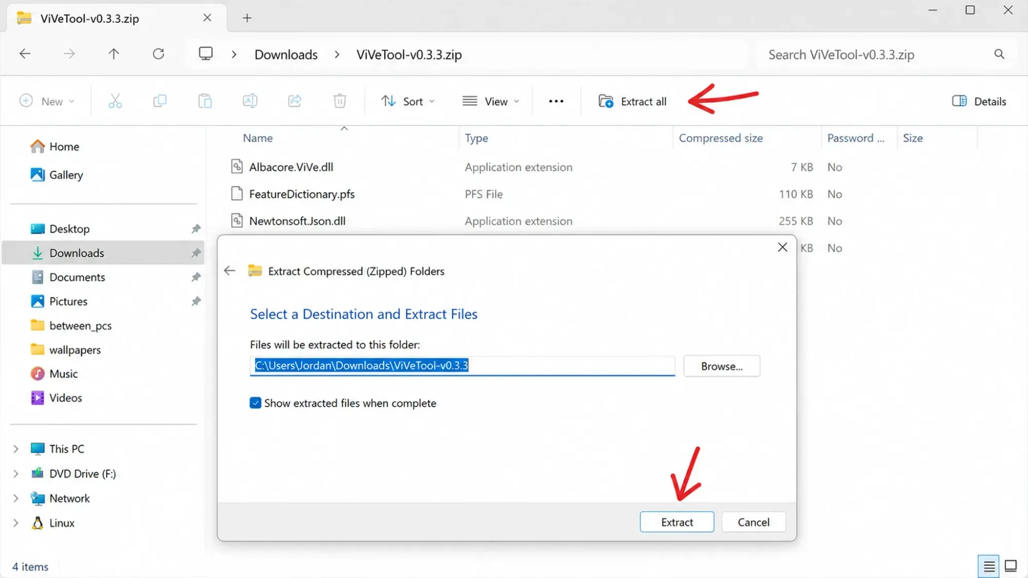Image resolution: width=1028 pixels, height=578 pixels.
Task: Click the Cut scissors icon in toolbar
Action: [x=115, y=101]
